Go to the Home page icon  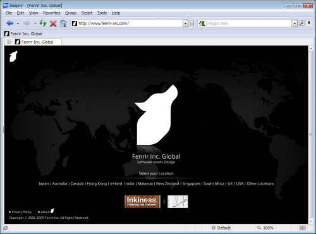[x=63, y=23]
